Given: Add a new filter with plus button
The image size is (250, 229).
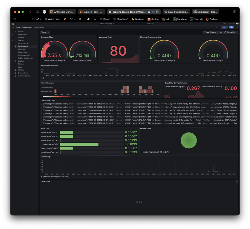Looking at the screenshot, I should click(48, 32).
